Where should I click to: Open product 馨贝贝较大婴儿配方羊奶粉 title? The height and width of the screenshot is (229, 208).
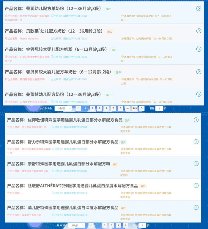point(58,72)
